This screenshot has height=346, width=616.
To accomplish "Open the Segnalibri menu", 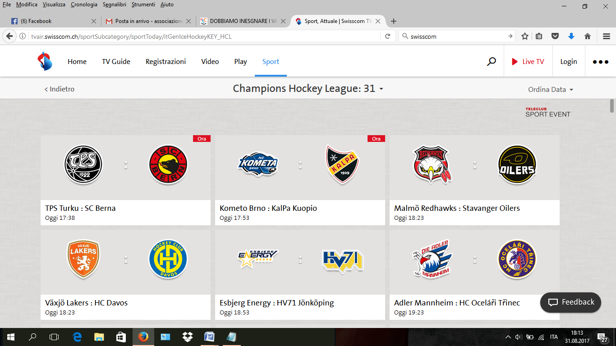I will point(115,5).
